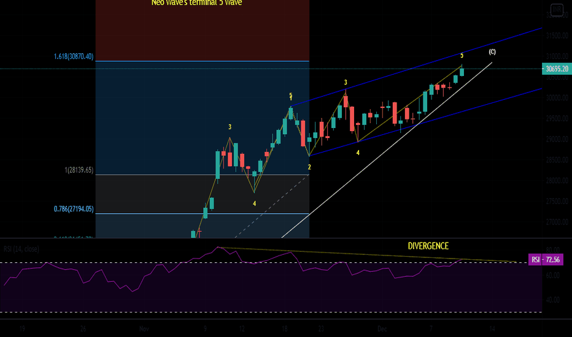Click the 18 date label on the time axis
Viewport: 572px width, 337px height.
tap(285, 328)
